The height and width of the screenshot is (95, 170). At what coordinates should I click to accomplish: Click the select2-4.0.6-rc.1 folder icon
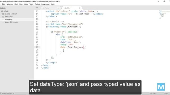coord(3,14)
